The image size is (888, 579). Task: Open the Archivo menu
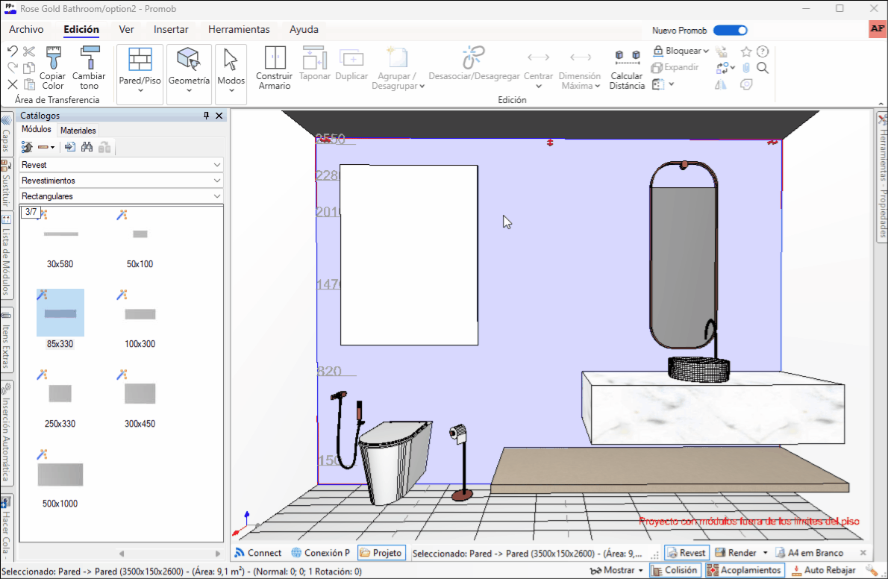(x=26, y=29)
